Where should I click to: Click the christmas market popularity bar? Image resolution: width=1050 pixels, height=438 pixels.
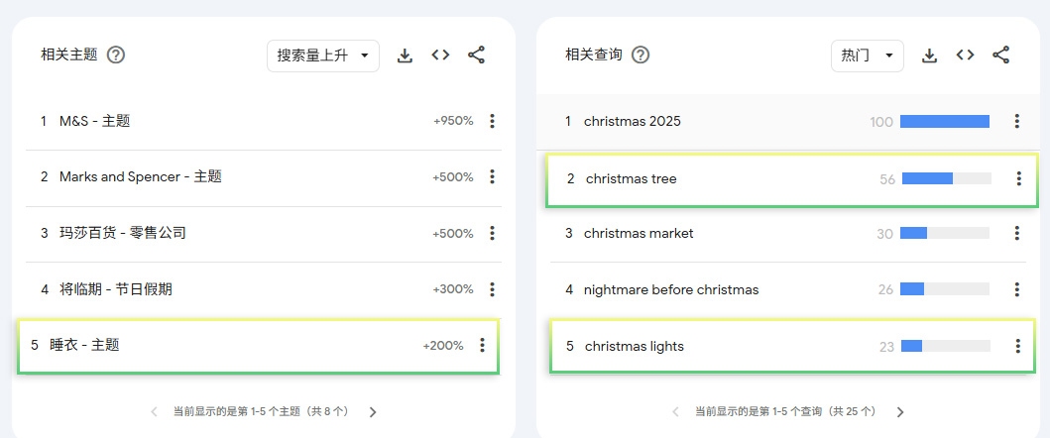point(944,233)
